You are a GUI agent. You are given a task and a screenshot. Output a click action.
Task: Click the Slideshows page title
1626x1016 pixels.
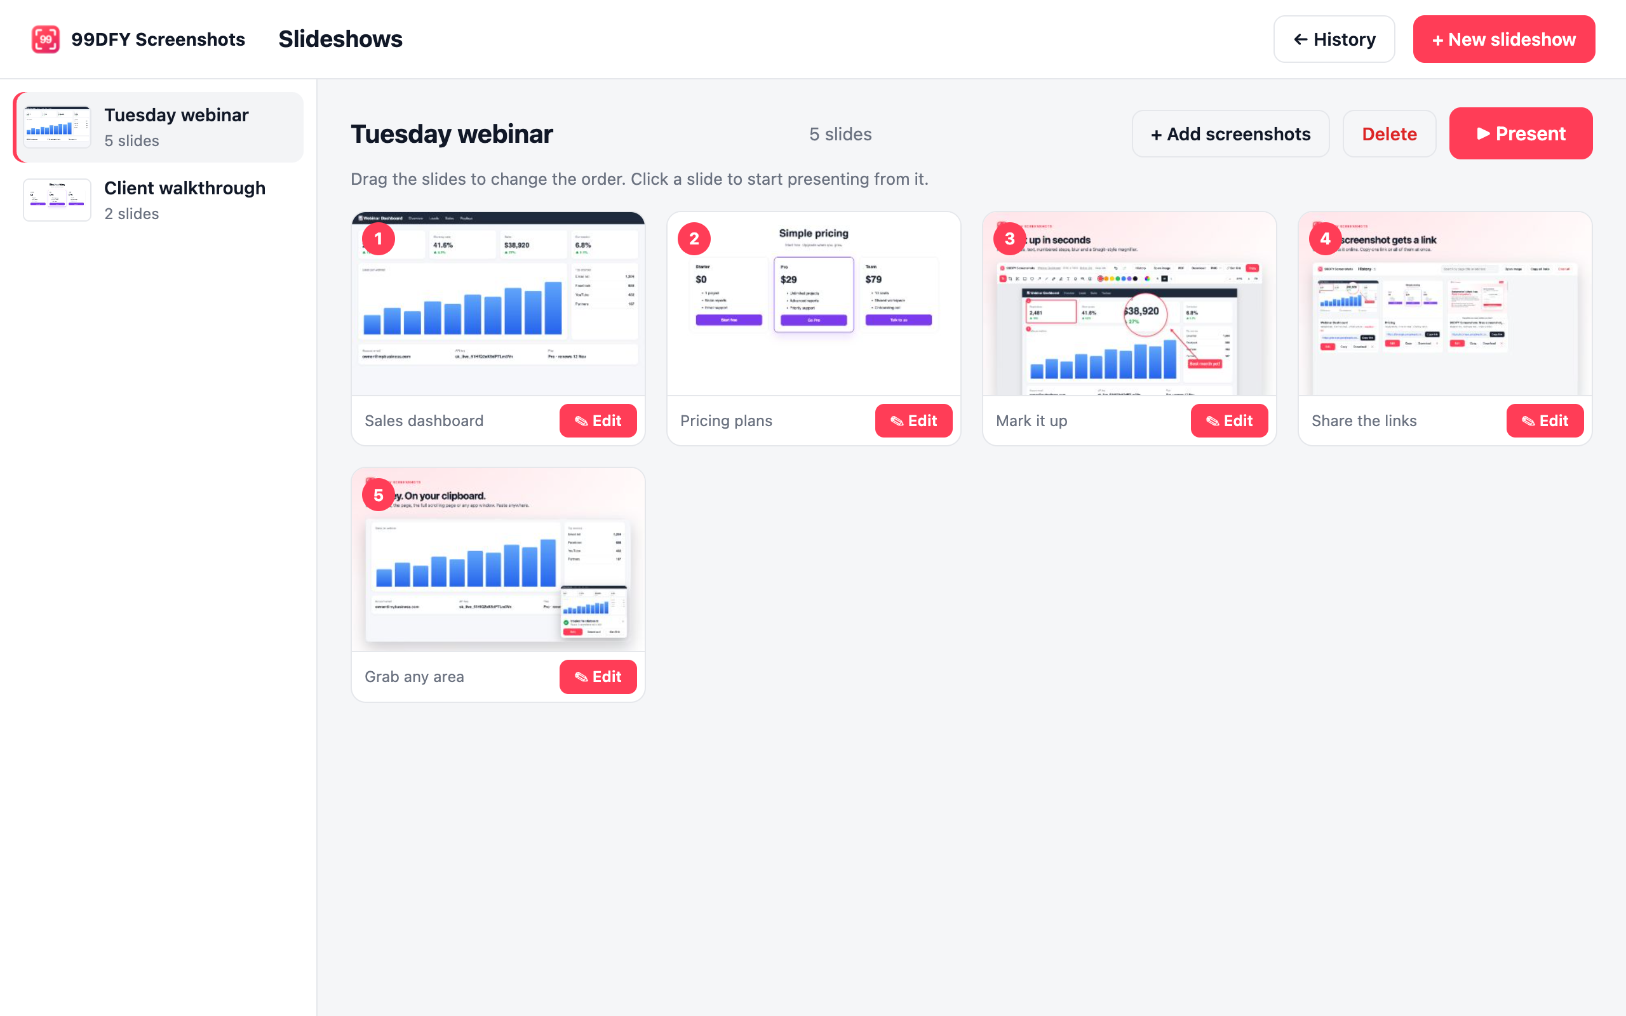coord(340,39)
